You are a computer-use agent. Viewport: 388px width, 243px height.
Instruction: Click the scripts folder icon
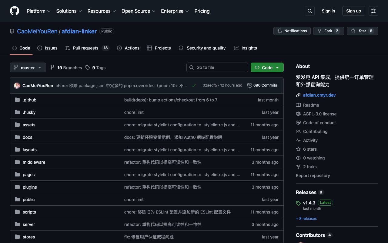point(17,212)
